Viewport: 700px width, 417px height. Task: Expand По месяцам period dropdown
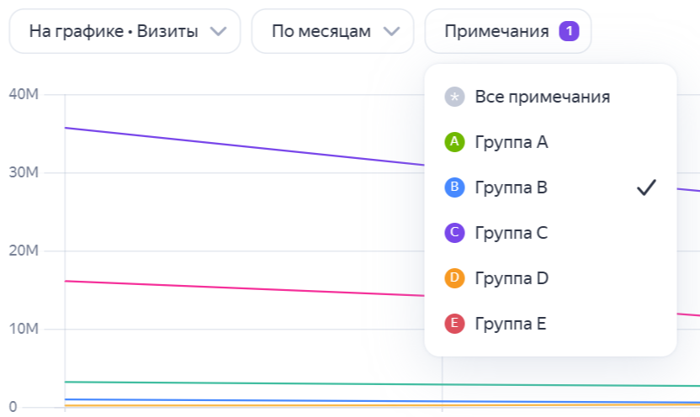pos(332,31)
